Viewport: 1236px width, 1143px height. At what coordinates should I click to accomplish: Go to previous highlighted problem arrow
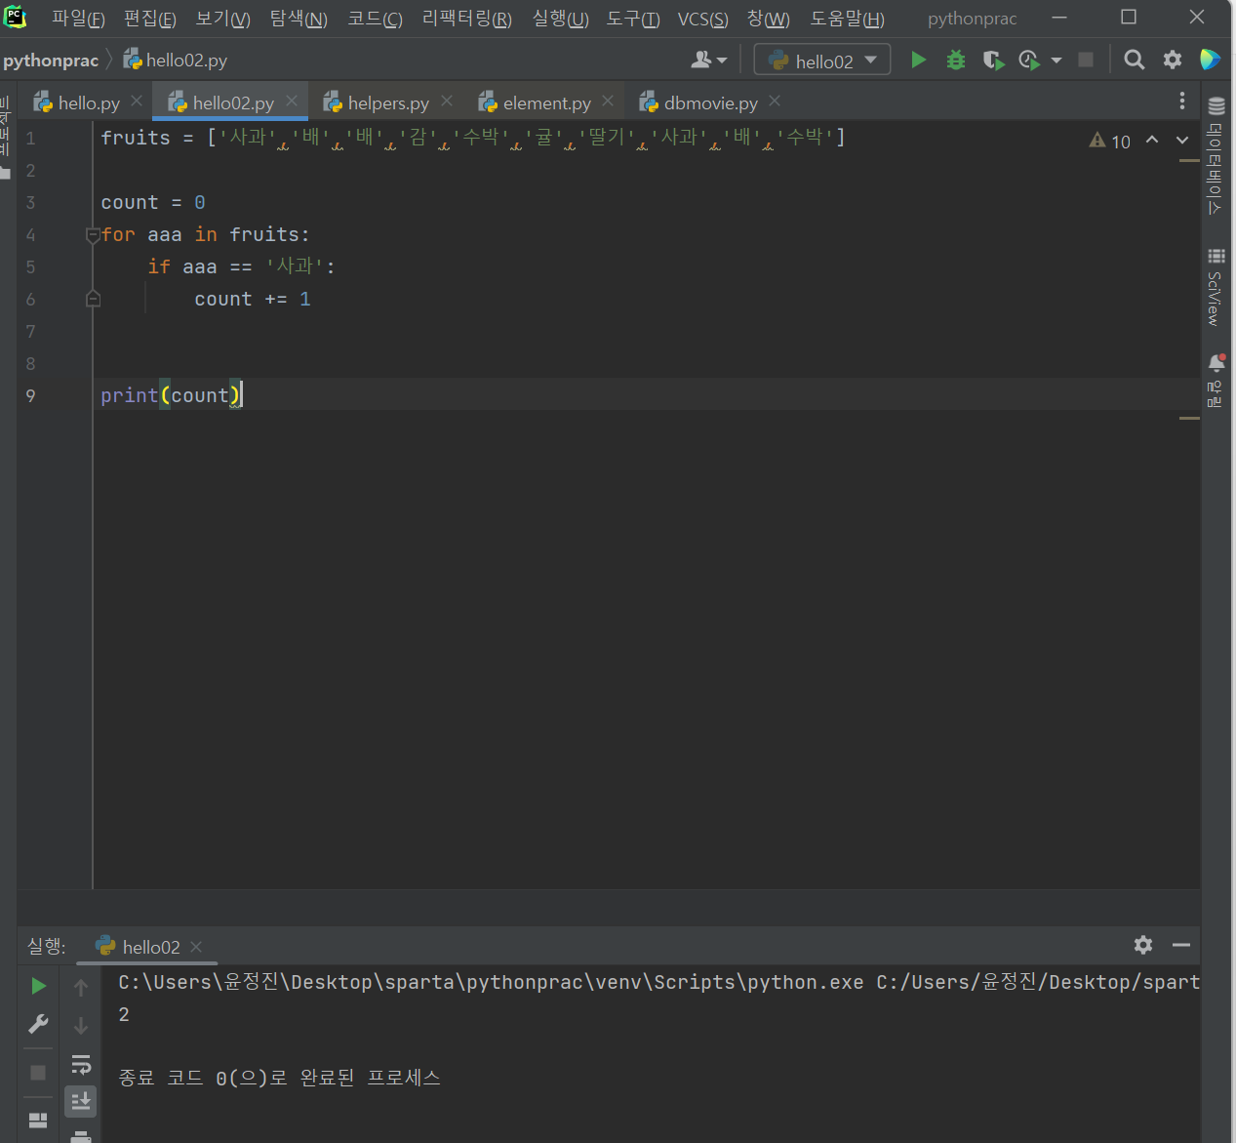point(1152,141)
